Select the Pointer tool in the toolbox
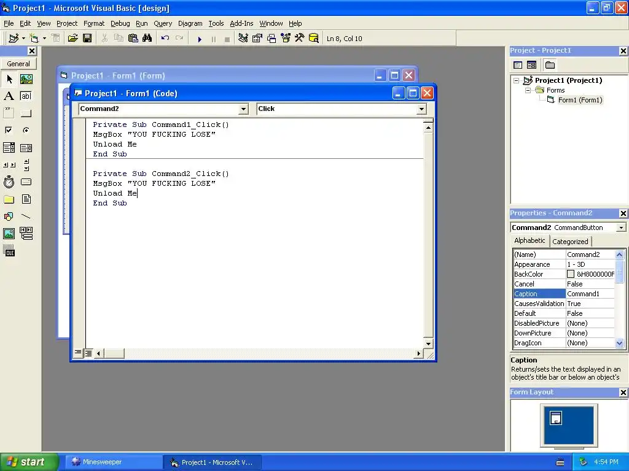This screenshot has width=629, height=471. (9, 79)
